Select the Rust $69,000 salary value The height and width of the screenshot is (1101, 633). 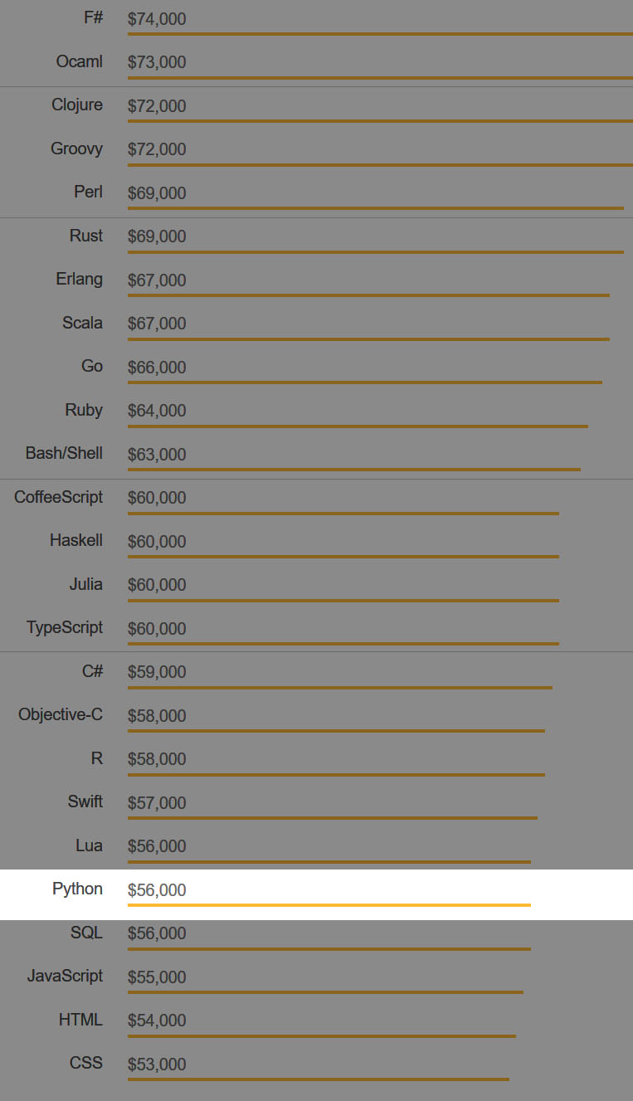point(157,236)
